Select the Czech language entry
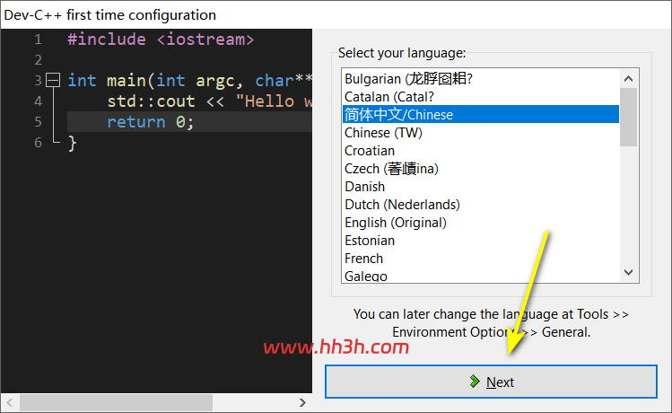Screen dimensions: 672x413 (x=480, y=169)
